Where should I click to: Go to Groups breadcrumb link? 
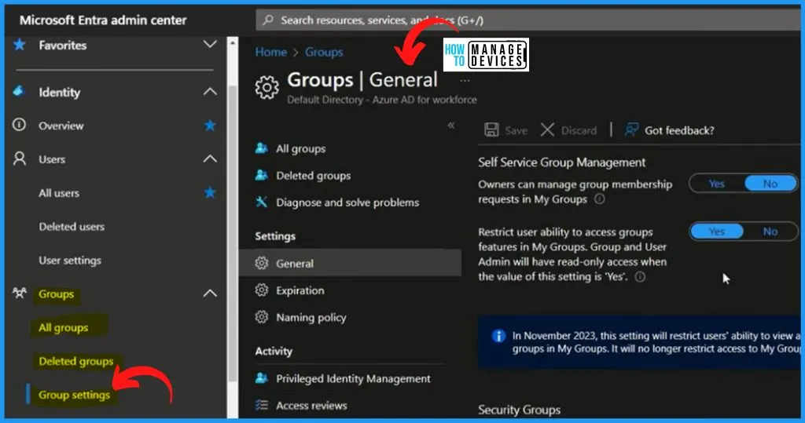pyautogui.click(x=324, y=52)
